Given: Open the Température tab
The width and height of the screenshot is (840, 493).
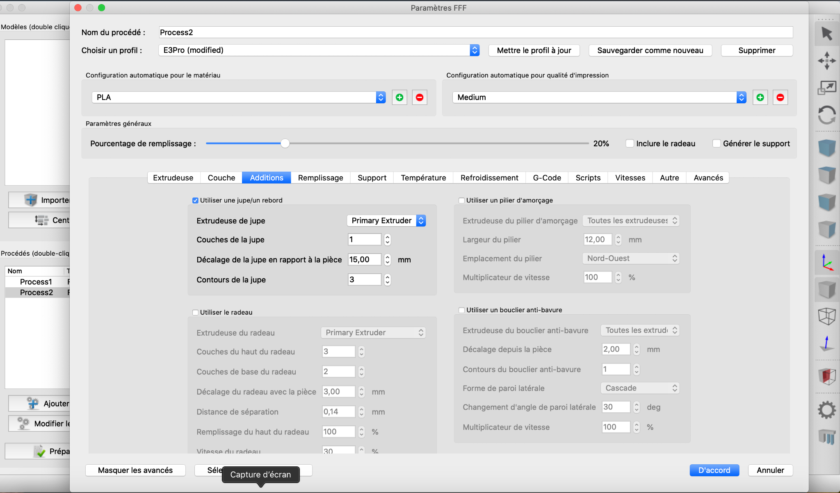Looking at the screenshot, I should [x=423, y=178].
